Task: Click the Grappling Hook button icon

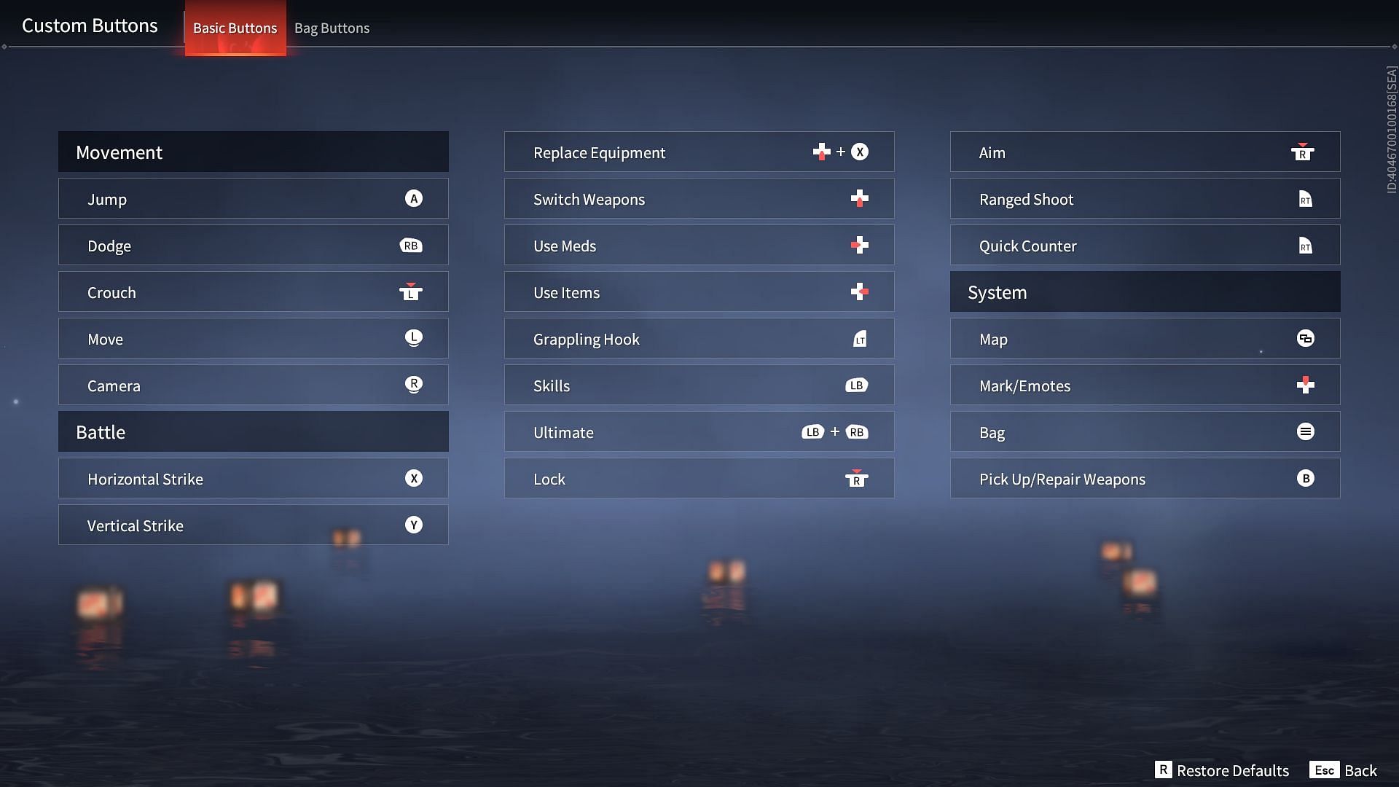Action: point(859,338)
